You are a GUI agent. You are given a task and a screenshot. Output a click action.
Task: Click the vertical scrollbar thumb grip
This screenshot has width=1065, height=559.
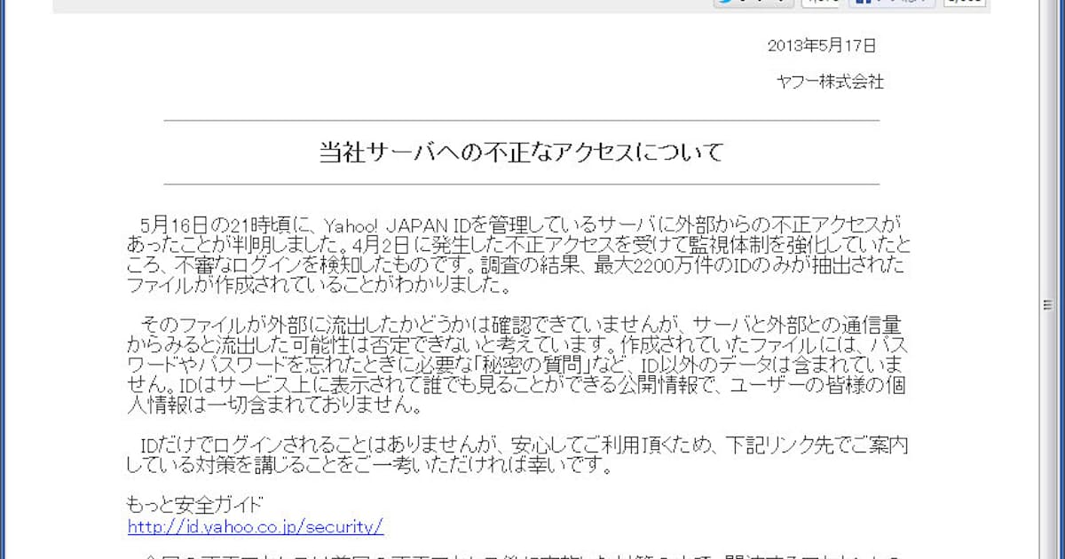tap(1049, 306)
